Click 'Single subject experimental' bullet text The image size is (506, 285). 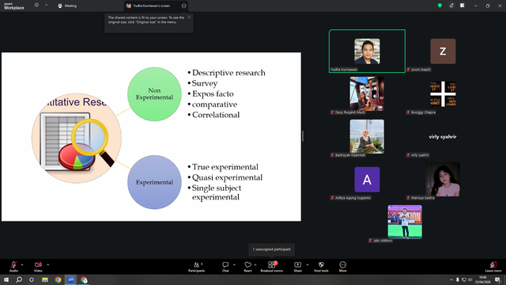pyautogui.click(x=217, y=192)
